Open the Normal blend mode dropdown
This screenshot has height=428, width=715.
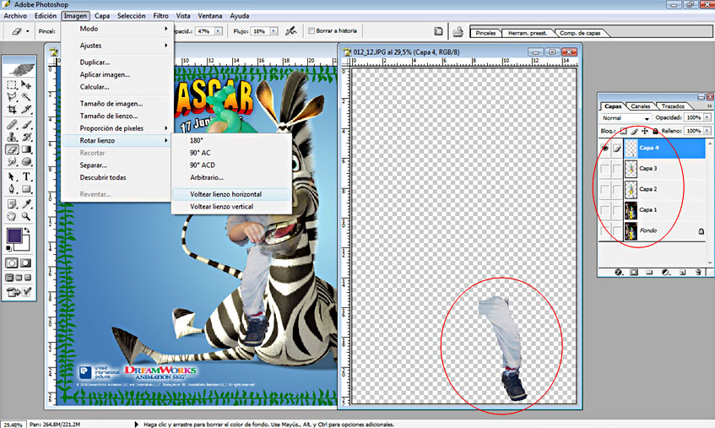point(626,118)
